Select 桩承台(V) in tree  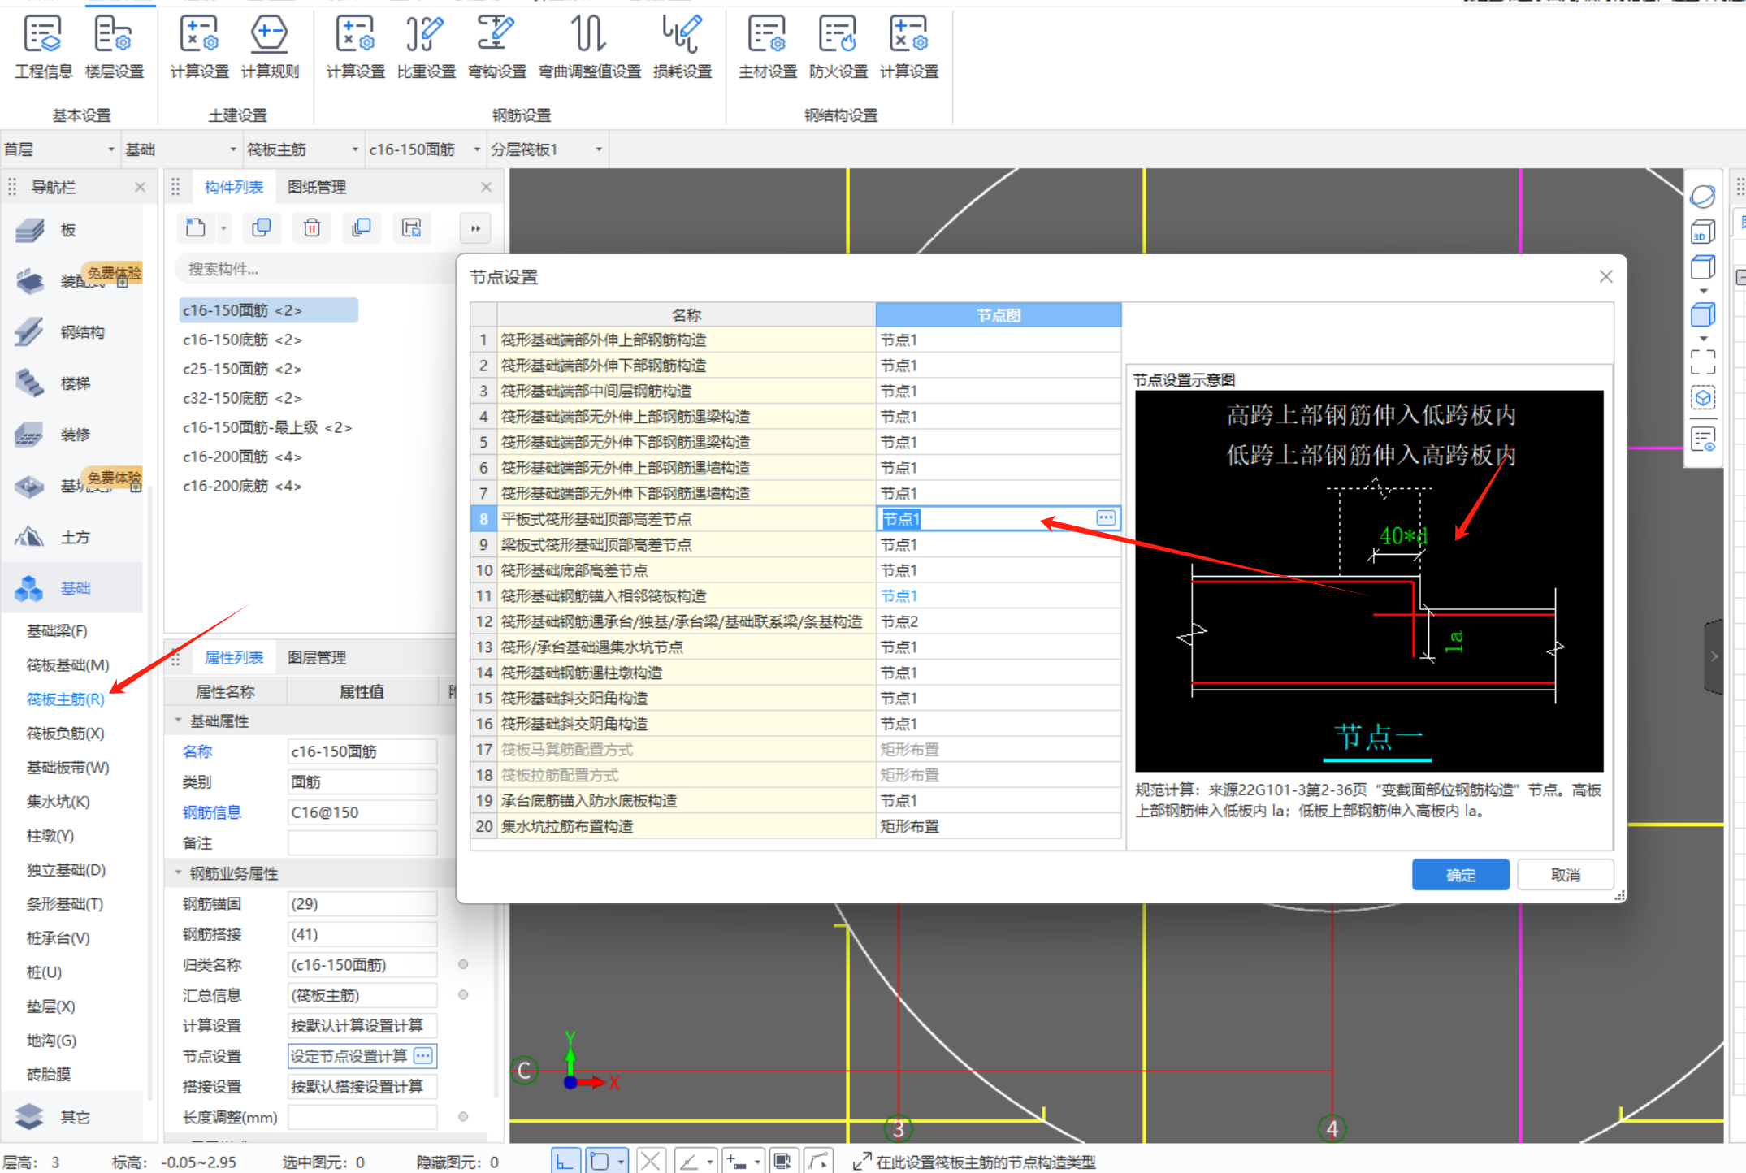point(58,937)
